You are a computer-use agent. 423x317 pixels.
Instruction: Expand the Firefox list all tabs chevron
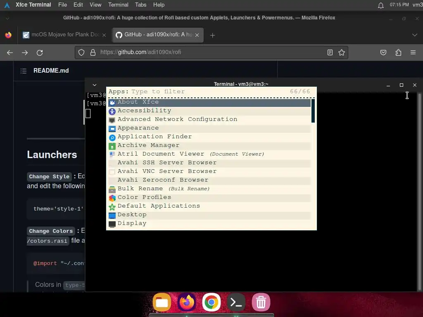click(415, 35)
